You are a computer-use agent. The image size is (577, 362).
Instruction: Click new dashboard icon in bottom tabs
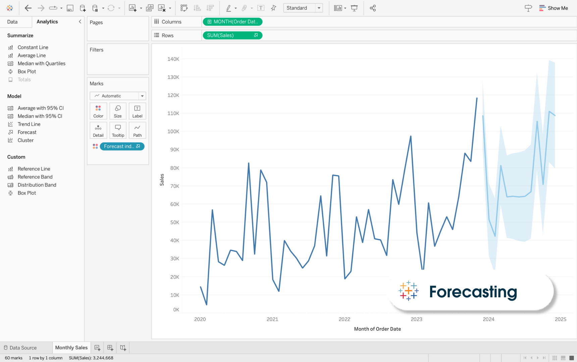pos(110,348)
